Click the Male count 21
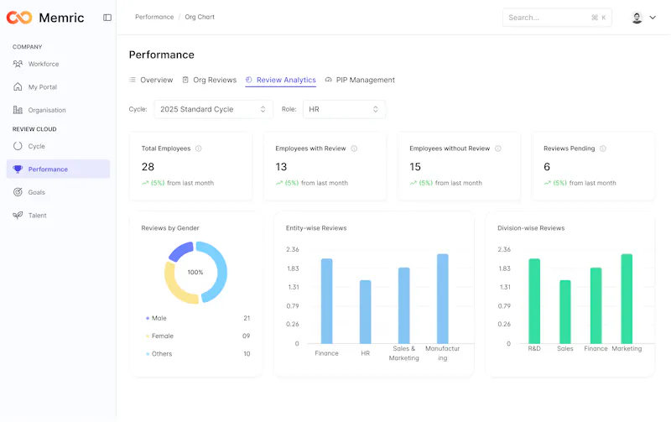This screenshot has height=422, width=671. coord(247,318)
